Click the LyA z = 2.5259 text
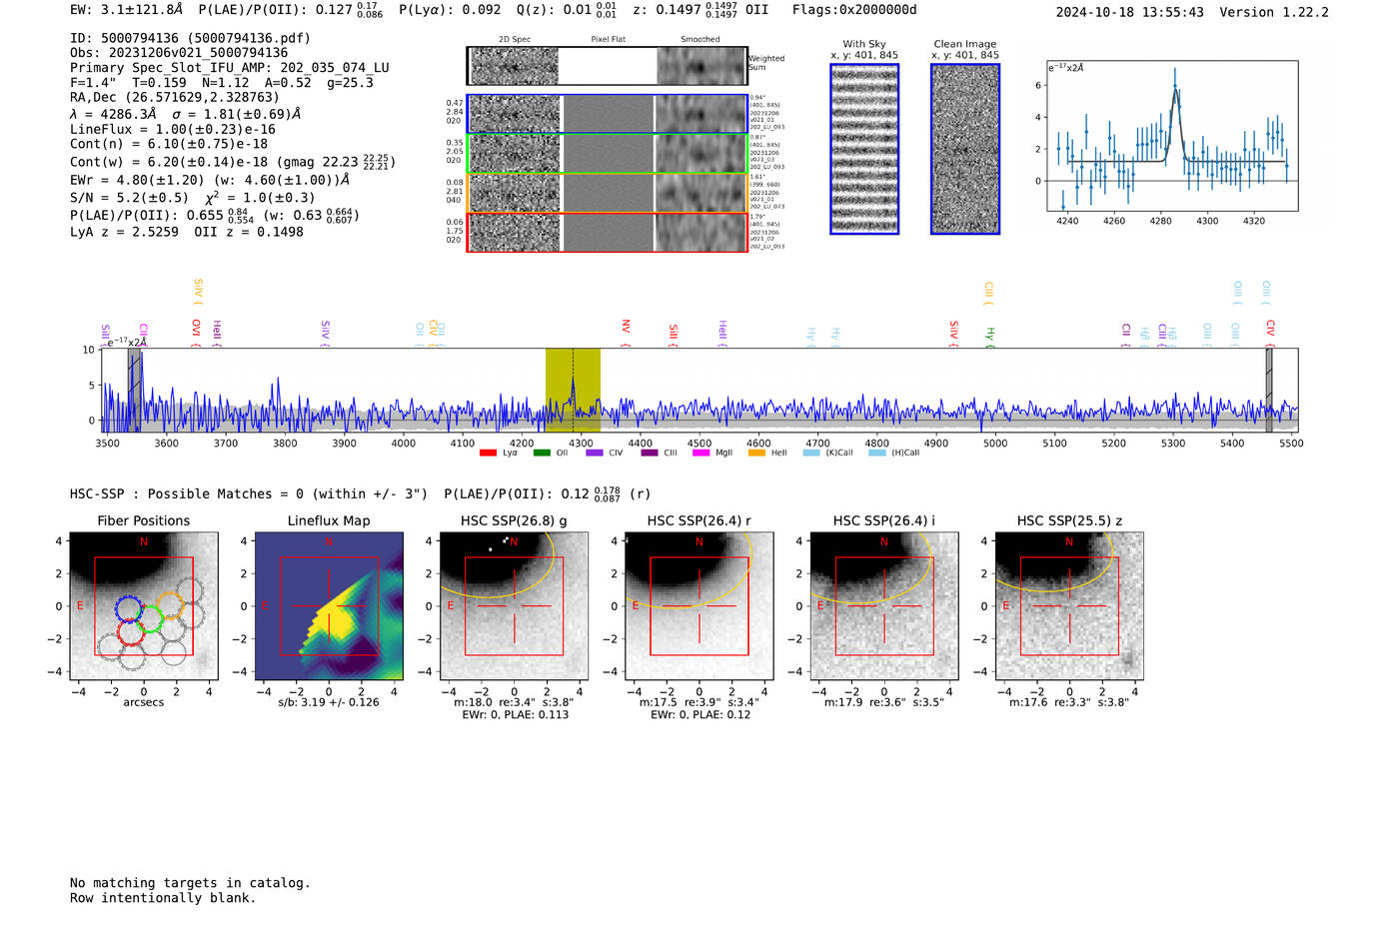The image size is (1399, 952). point(124,232)
